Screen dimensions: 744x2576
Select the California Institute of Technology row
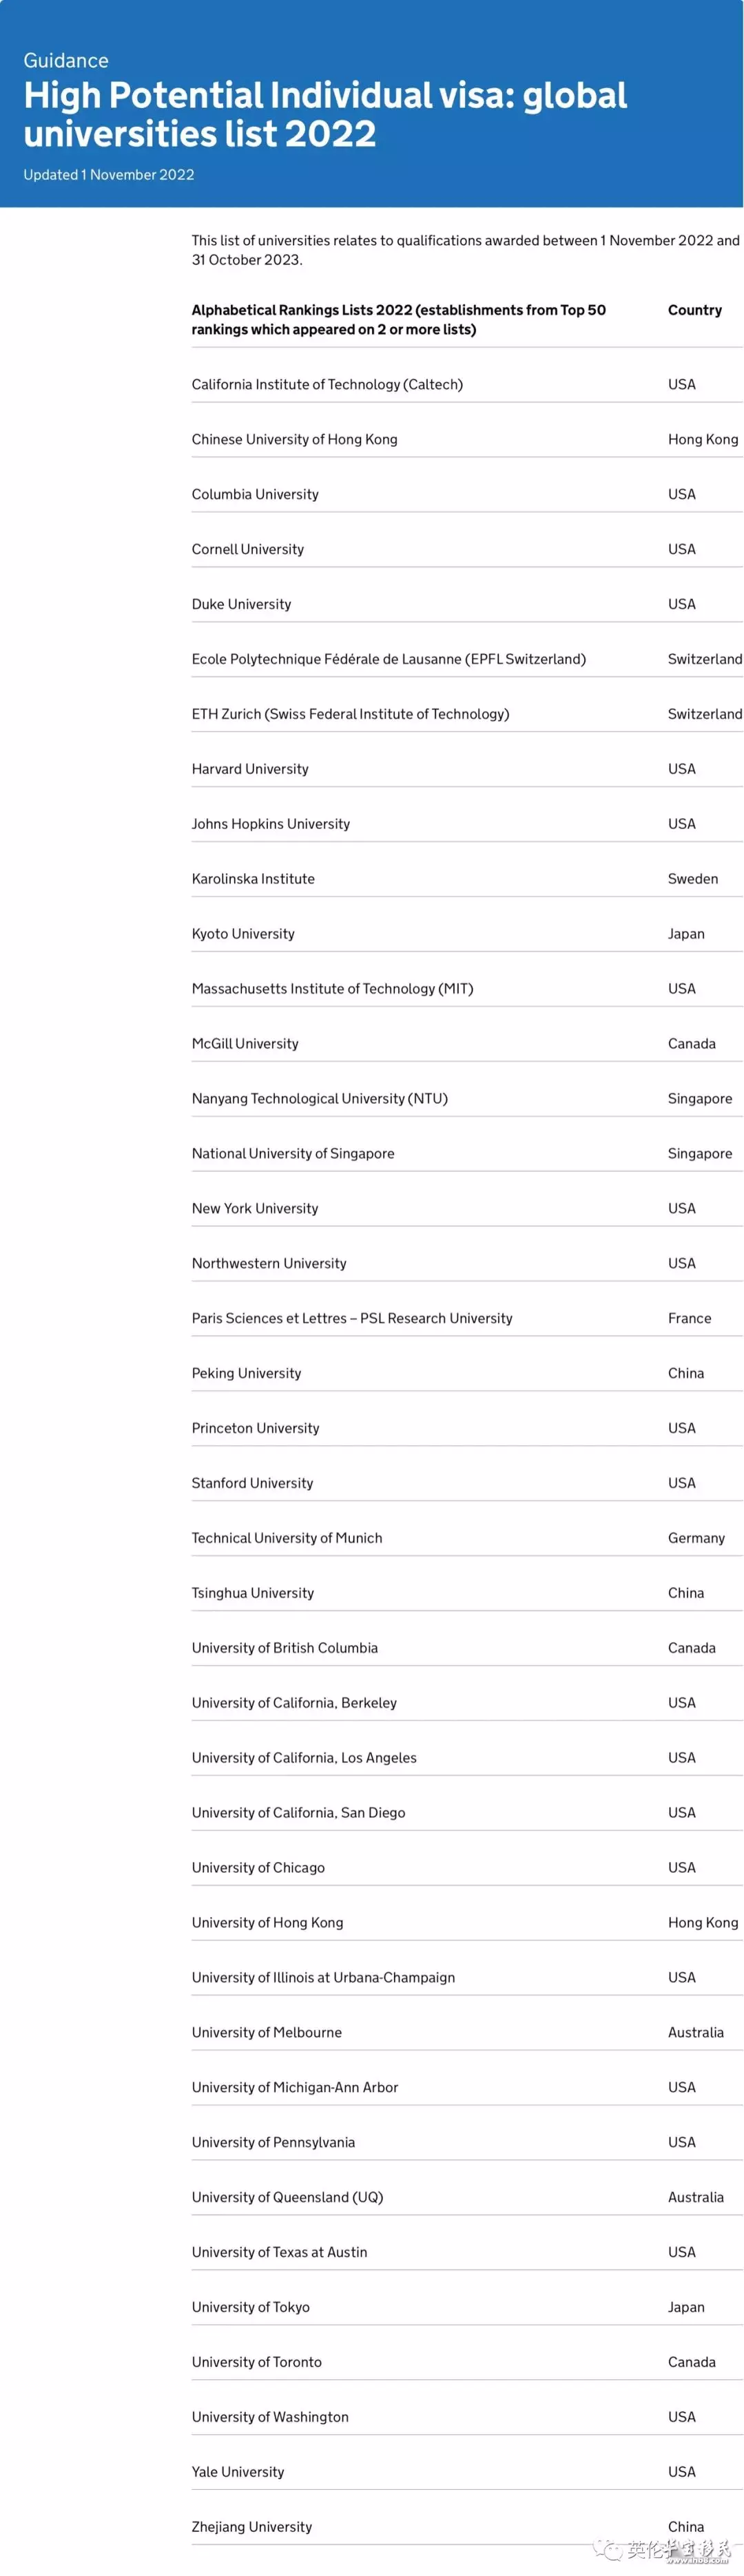467,384
